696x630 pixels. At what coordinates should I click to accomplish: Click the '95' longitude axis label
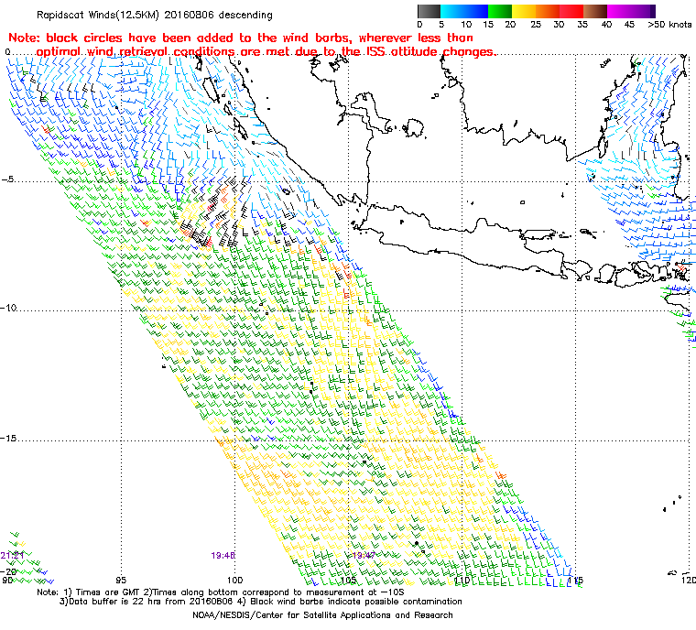point(121,580)
